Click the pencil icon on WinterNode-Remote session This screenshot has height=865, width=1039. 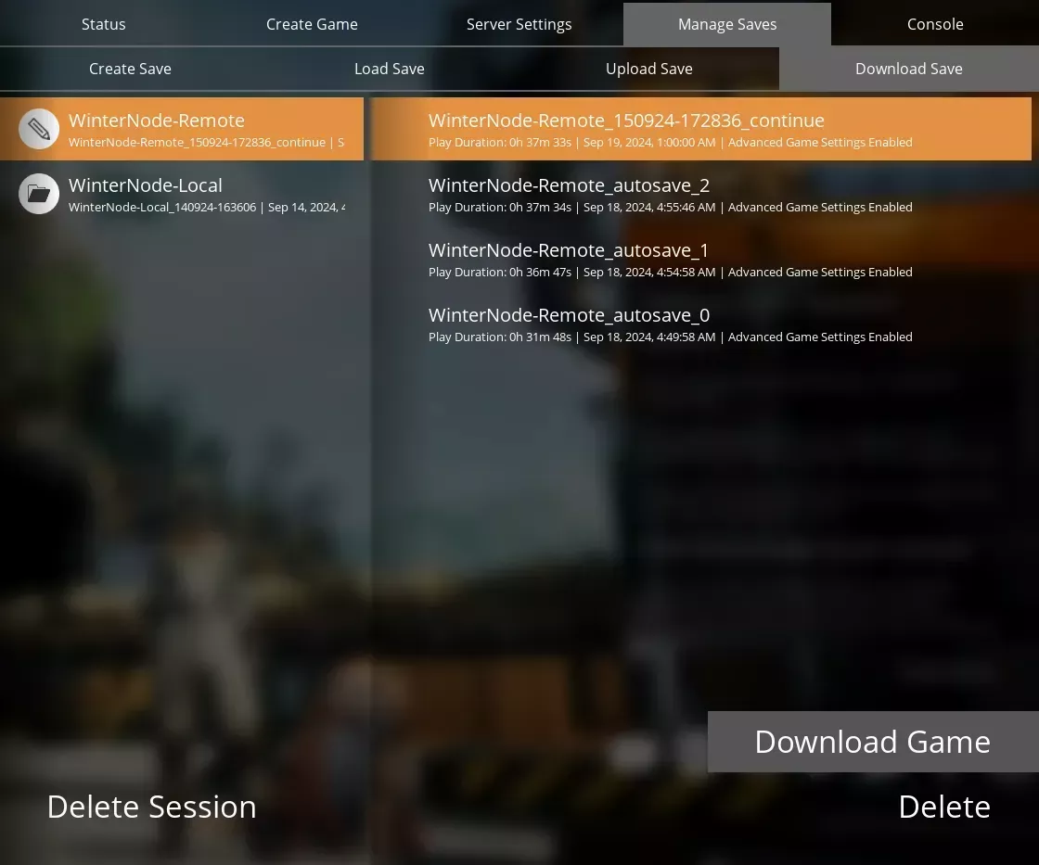38,128
